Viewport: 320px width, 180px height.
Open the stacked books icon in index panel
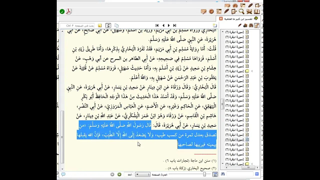pos(245,25)
